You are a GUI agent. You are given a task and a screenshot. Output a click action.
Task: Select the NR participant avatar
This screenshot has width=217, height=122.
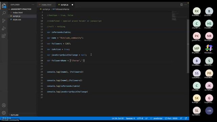click(x=209, y=36)
